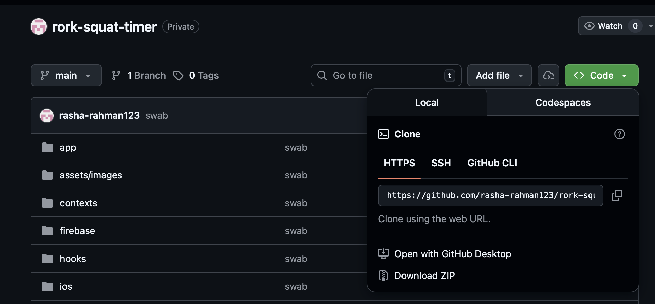Click the terminal icon beside Clone
This screenshot has width=655, height=304.
[x=383, y=134]
